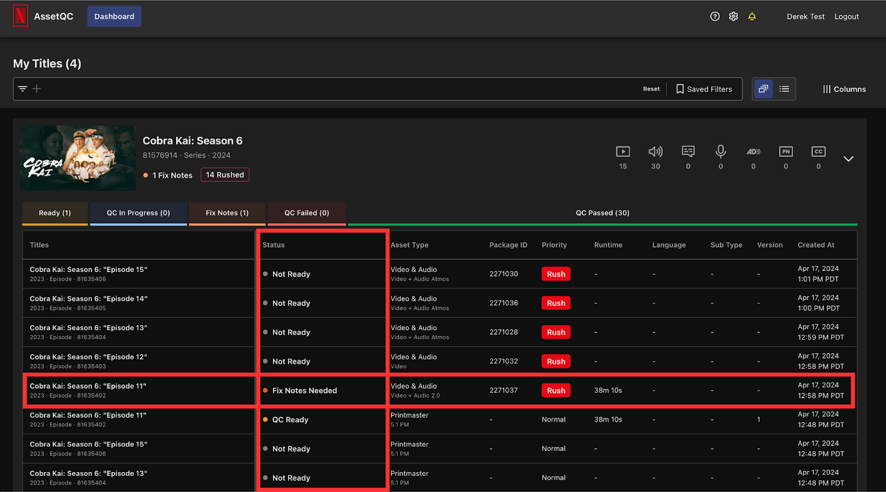Click package ID 2271036
Screen dimensions: 886x492
503,303
